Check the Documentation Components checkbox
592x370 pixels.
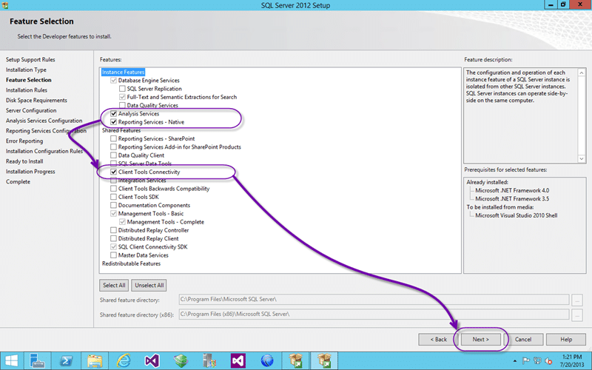[113, 205]
